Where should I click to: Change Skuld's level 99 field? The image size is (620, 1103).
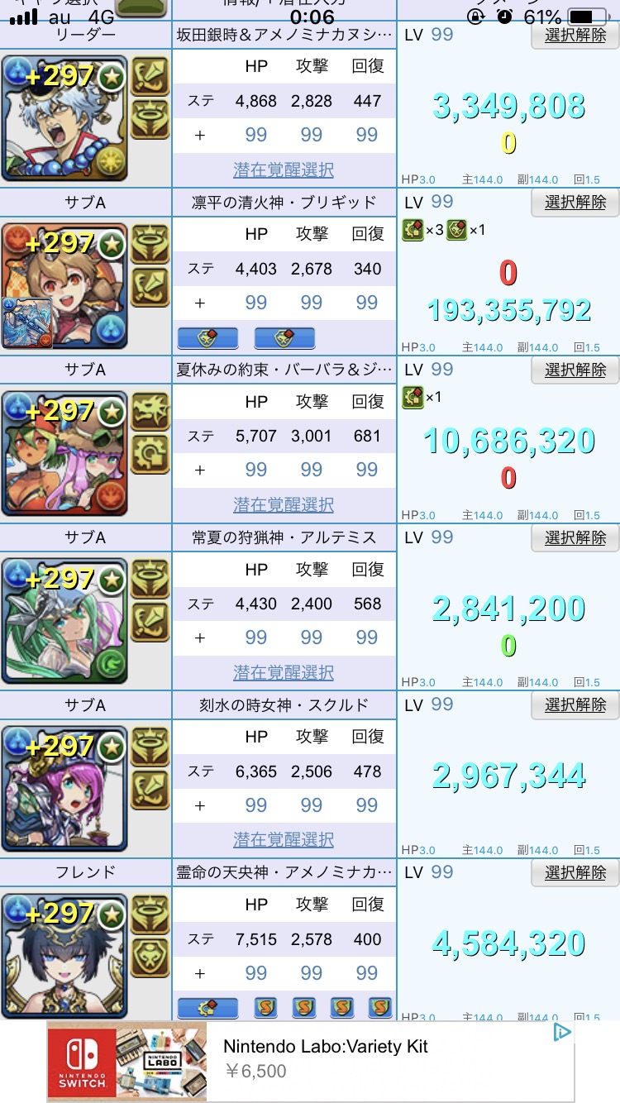(442, 704)
